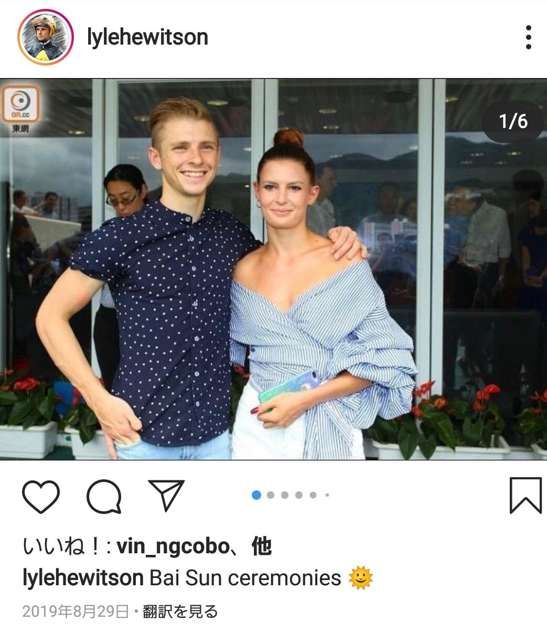The width and height of the screenshot is (547, 633).
Task: Open vin_ngcobo profile from likes
Action: (x=173, y=548)
